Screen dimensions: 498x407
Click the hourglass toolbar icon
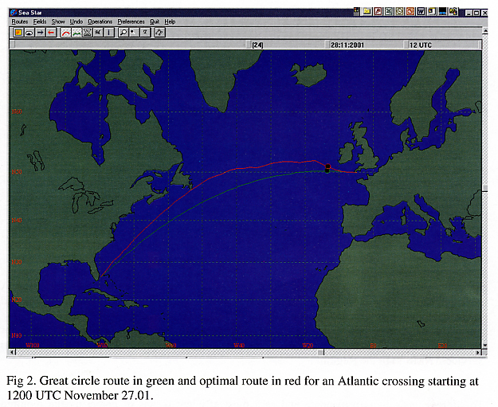click(88, 33)
